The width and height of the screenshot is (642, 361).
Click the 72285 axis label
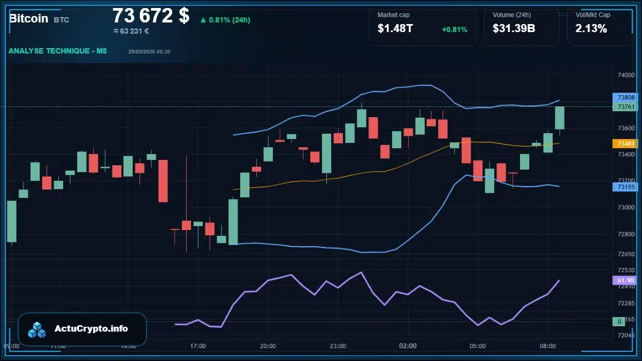click(626, 303)
